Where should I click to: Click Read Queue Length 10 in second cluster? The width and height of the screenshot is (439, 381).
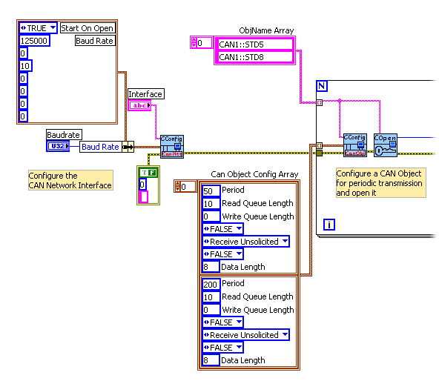click(211, 297)
